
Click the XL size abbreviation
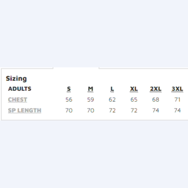(x=134, y=89)
